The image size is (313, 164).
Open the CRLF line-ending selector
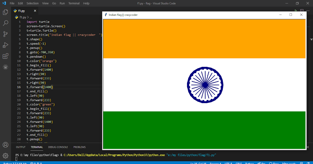238,163
